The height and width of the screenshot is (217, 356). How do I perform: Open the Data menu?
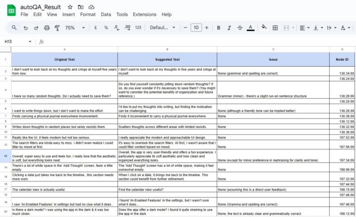[x=106, y=14]
